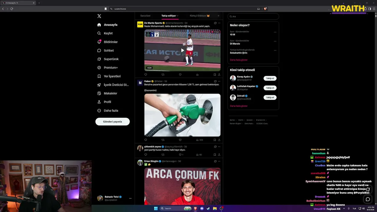This screenshot has height=212, width=377.
Task: Click the X logo in the sidebar
Action: (99, 16)
